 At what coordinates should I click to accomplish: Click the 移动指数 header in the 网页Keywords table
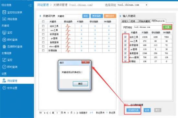pos(156,33)
